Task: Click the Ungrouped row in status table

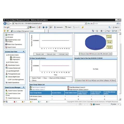Action: [x=73, y=99]
